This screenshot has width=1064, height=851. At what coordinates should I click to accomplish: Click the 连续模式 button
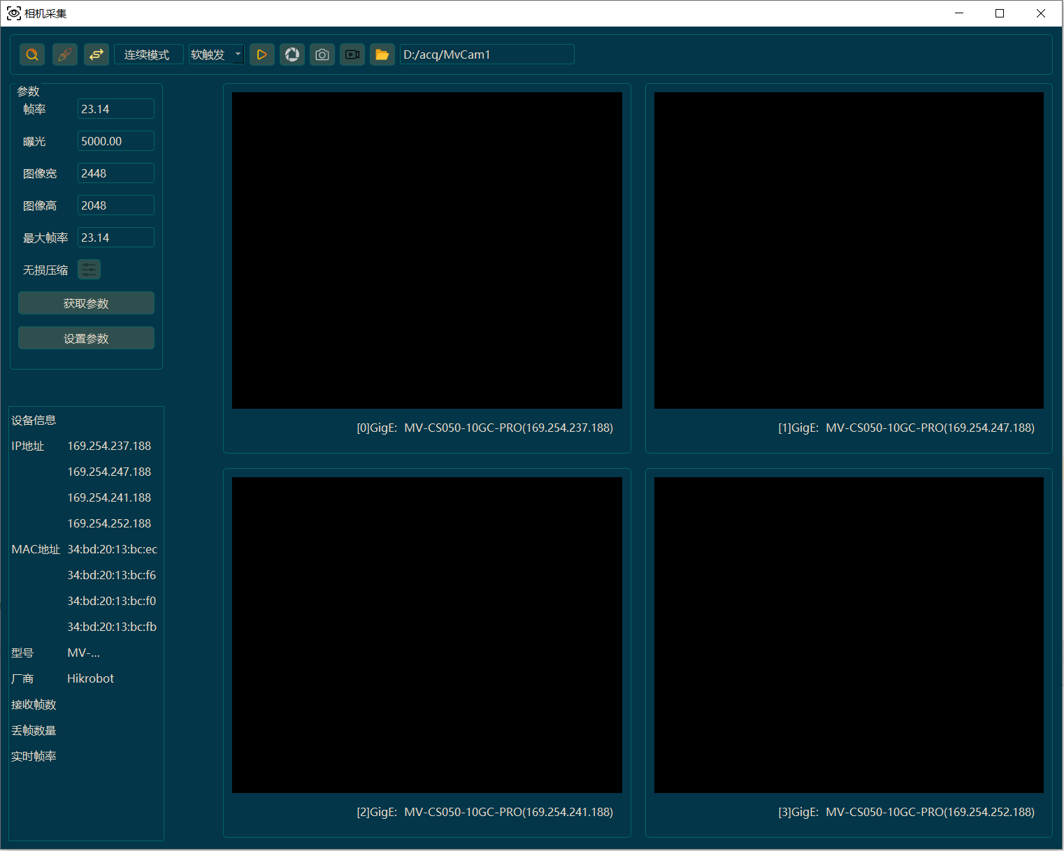coord(149,54)
